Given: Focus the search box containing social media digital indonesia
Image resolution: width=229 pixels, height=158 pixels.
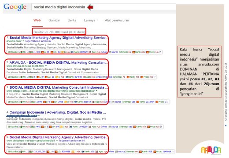Looking at the screenshot, I should click(x=103, y=7).
